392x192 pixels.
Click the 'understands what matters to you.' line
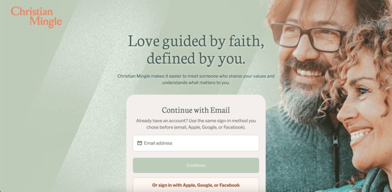[196, 82]
